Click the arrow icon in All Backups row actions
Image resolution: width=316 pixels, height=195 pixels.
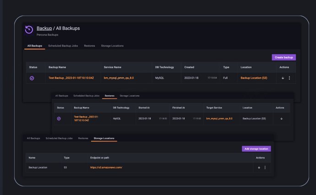(x=283, y=78)
